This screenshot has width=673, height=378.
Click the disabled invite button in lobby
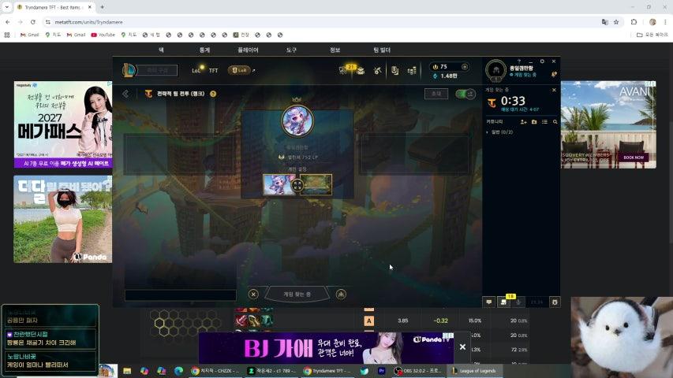[436, 94]
